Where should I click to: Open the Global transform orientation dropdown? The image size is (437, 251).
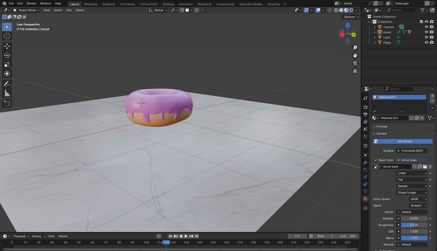pyautogui.click(x=158, y=10)
